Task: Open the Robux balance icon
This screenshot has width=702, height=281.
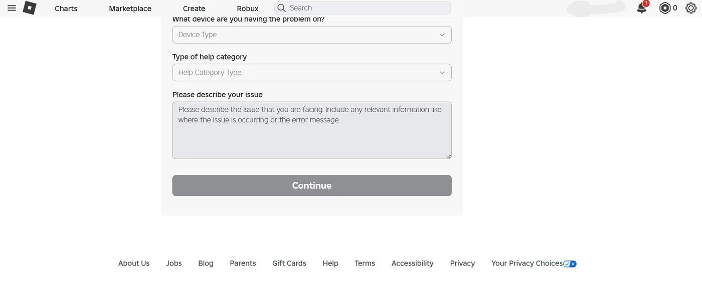Action: [665, 8]
